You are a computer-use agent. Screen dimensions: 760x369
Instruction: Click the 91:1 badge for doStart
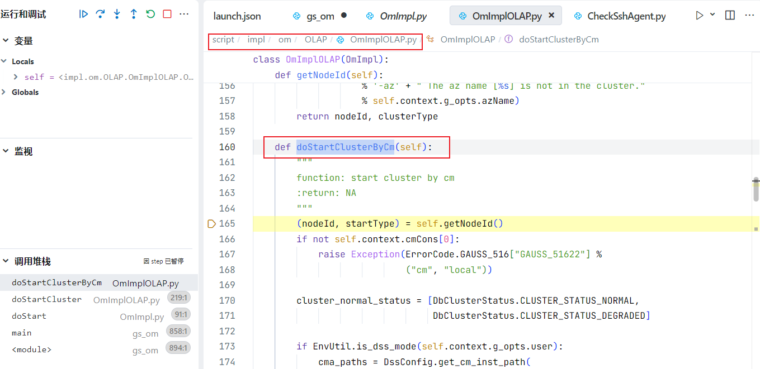coord(182,314)
